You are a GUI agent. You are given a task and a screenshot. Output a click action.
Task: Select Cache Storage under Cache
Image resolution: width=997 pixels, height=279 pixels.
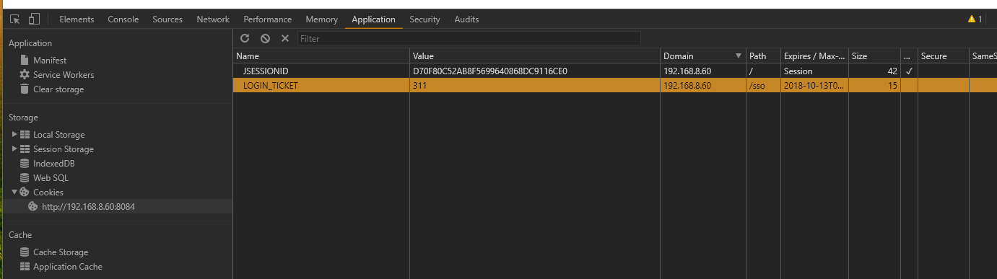coord(61,252)
